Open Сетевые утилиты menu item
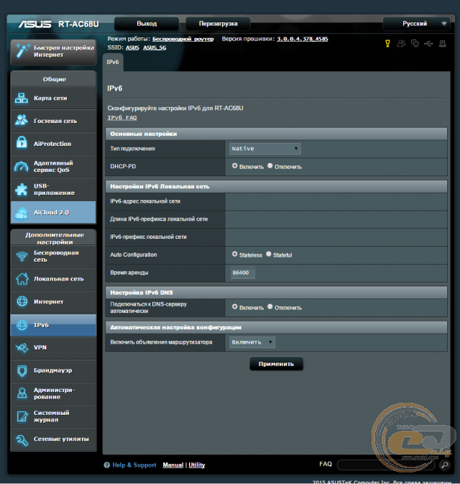This screenshot has width=460, height=484. (53, 439)
